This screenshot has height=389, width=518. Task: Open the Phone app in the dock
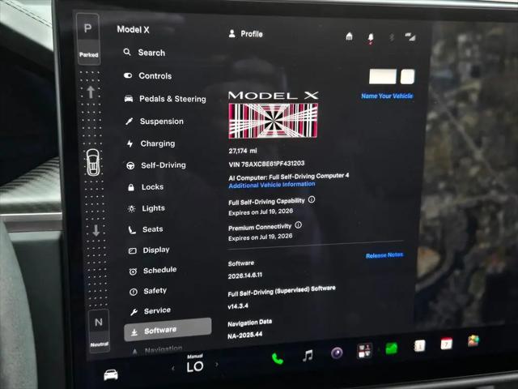[278, 358]
